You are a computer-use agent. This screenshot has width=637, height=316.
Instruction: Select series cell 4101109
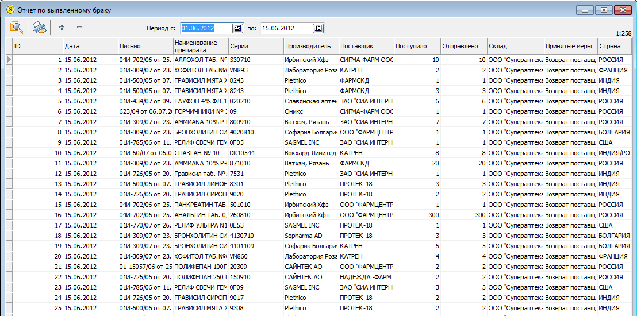256,246
